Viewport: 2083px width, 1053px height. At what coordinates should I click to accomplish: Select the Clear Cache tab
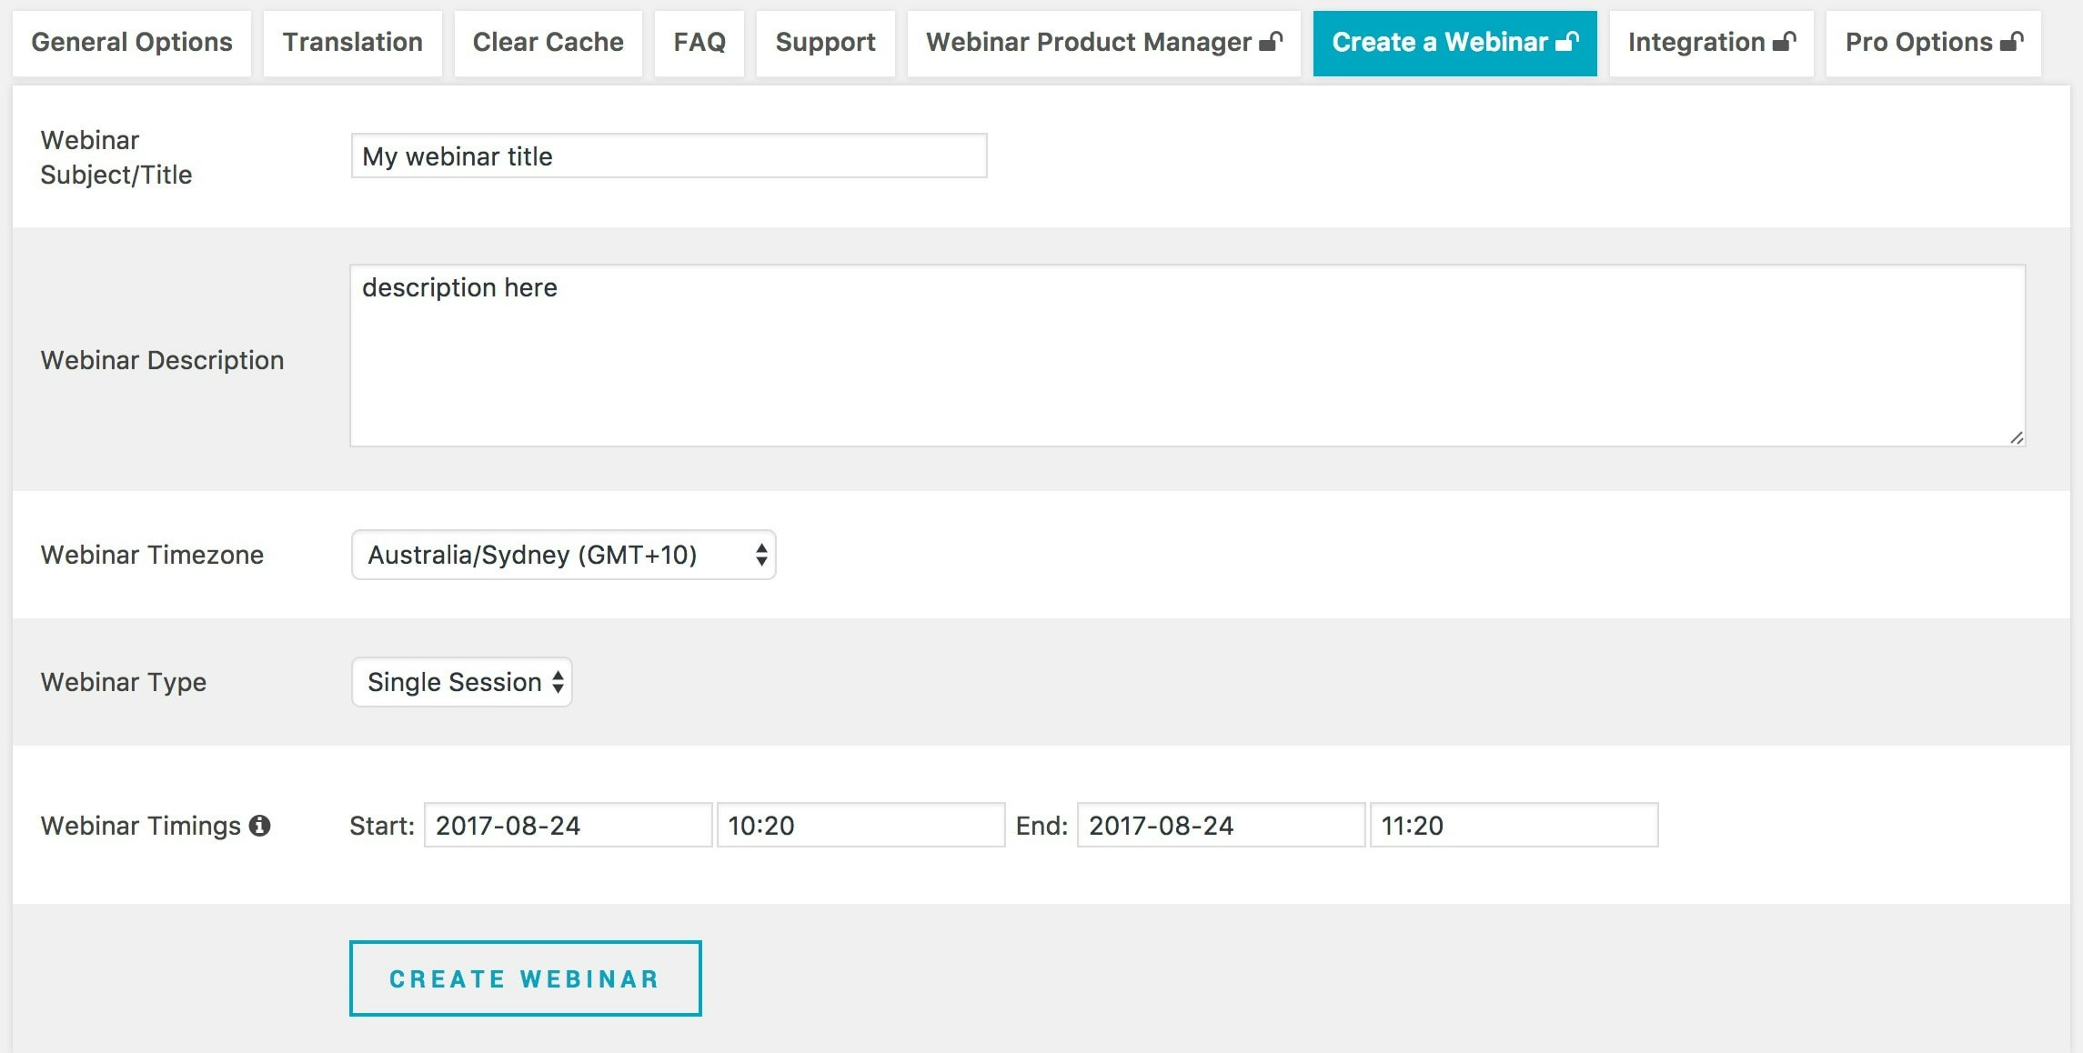[x=548, y=41]
